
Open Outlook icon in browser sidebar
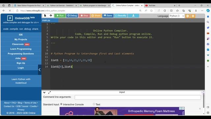[x=208, y=50]
